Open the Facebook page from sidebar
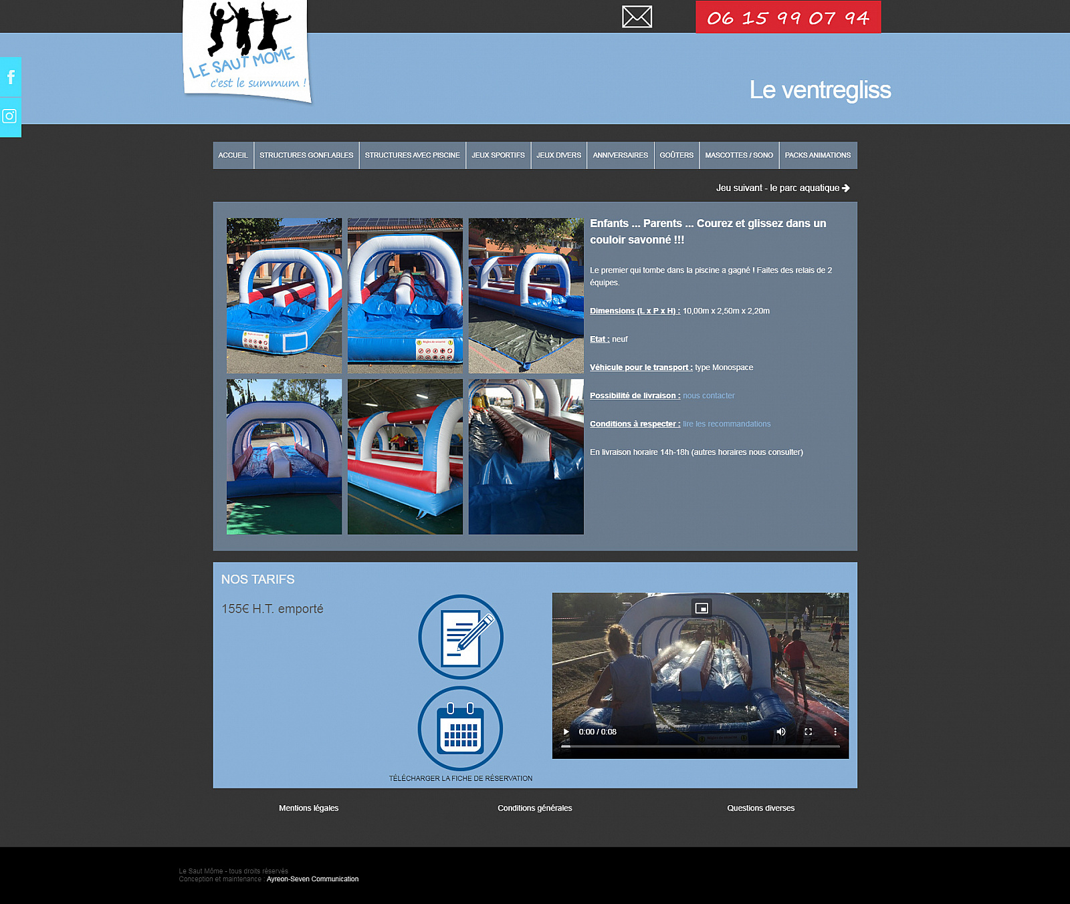This screenshot has width=1070, height=904. [x=11, y=78]
